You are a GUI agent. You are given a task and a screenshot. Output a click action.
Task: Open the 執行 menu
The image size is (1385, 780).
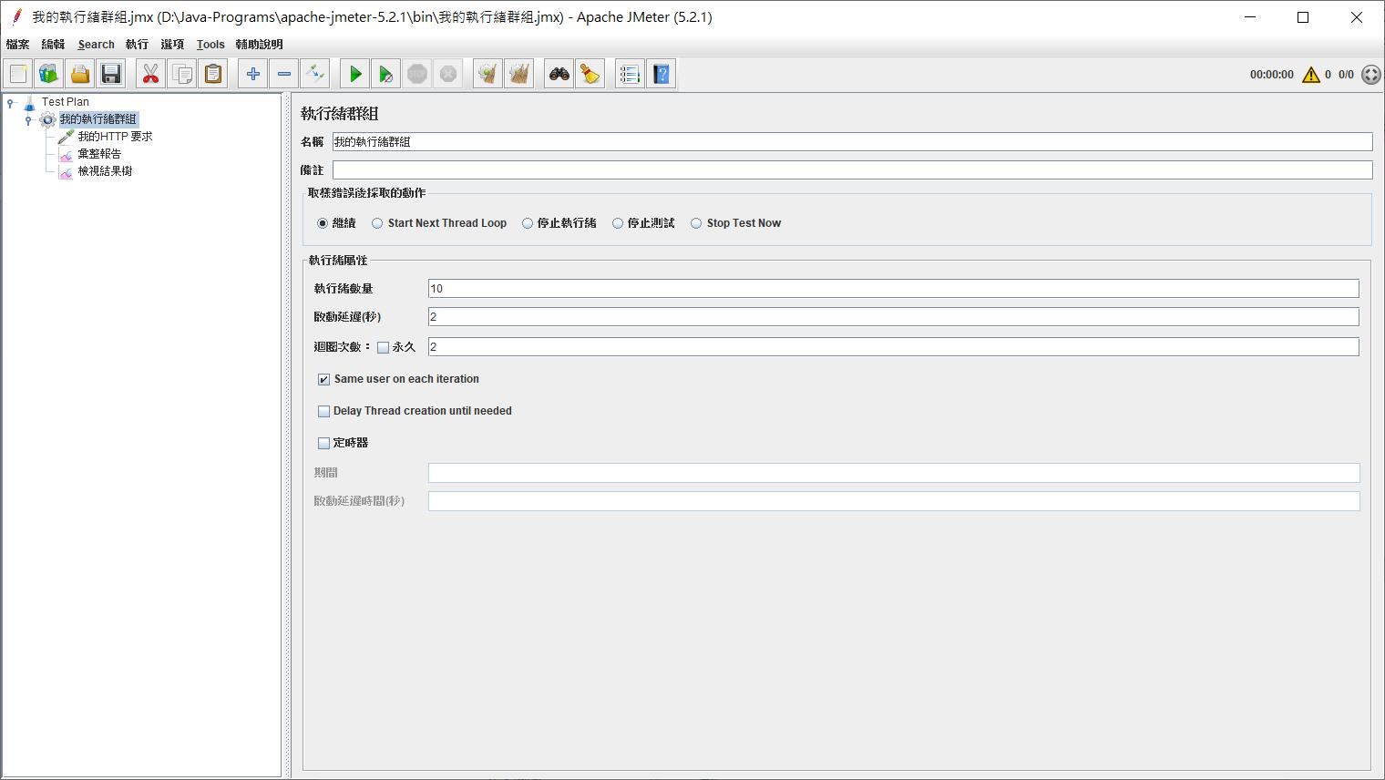[137, 44]
